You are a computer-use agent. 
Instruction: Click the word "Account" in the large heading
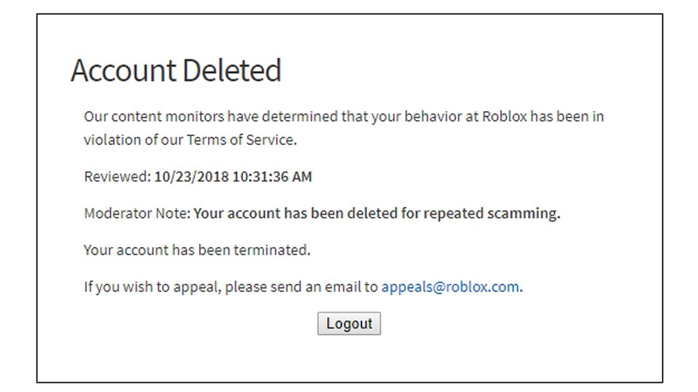123,70
